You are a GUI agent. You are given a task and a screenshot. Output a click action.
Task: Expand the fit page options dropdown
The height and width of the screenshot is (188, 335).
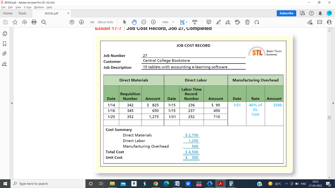pyautogui.click(x=187, y=22)
